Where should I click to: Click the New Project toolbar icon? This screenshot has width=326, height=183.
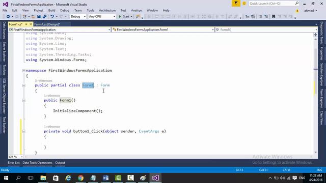24,17
